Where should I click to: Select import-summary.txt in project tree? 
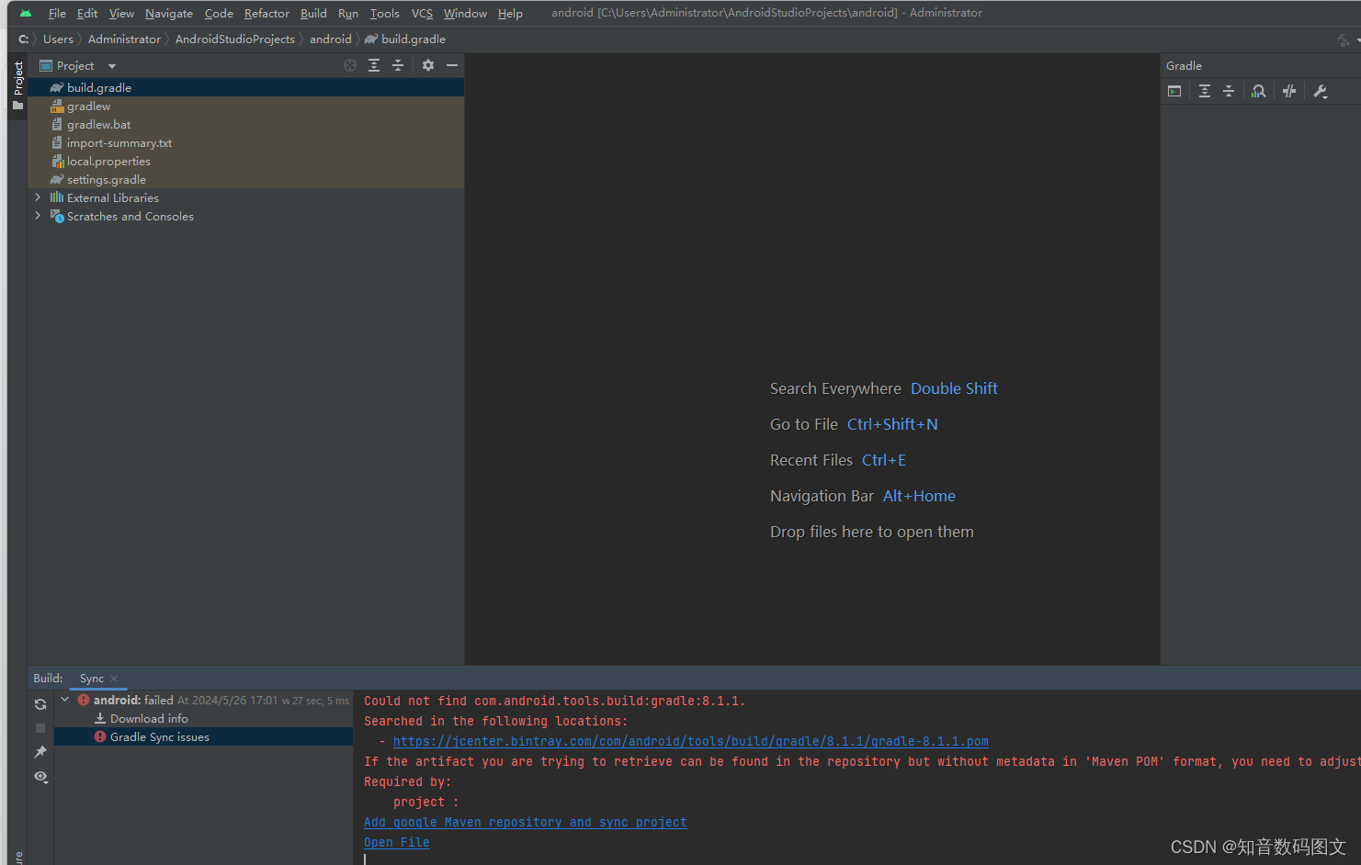pyautogui.click(x=245, y=142)
